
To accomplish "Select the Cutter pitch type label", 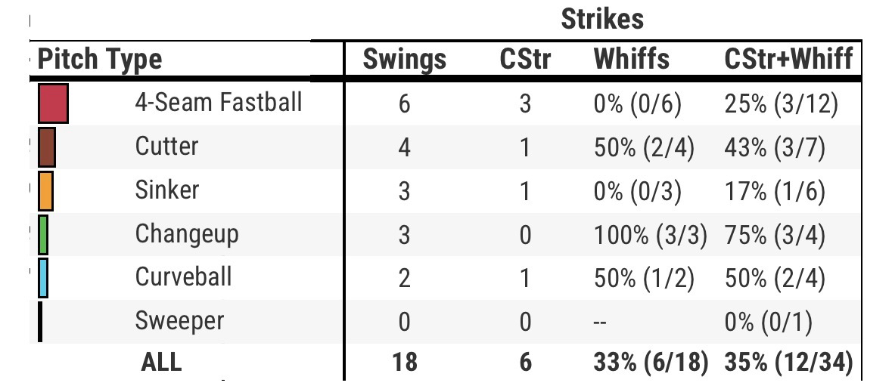I will click(167, 146).
